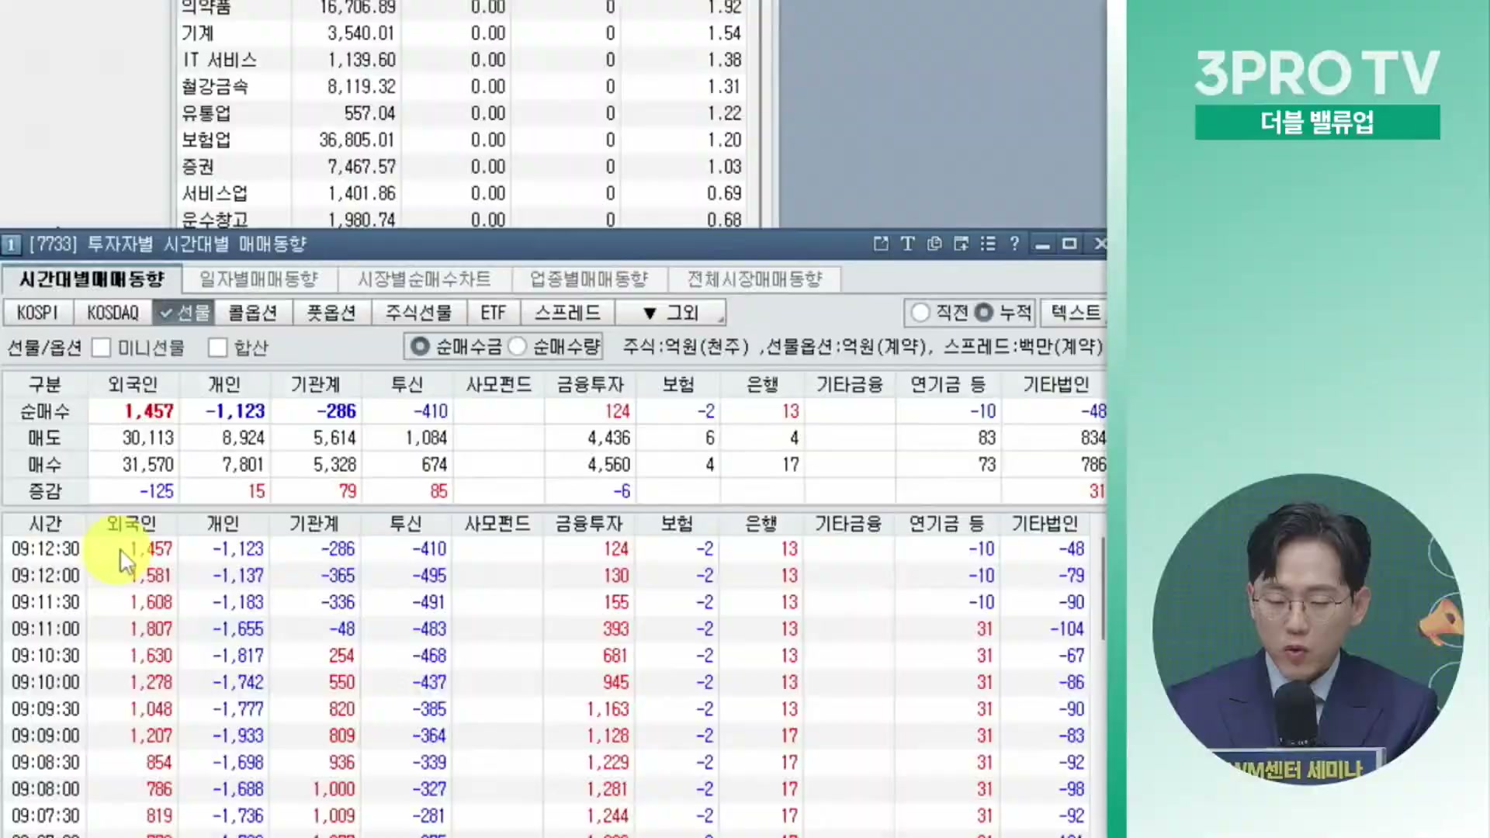Select the 직전 radio button
The width and height of the screenshot is (1490, 838).
[x=920, y=313]
